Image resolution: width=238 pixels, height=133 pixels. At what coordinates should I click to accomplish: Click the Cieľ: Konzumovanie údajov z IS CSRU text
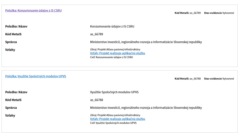pyautogui.click(x=111, y=57)
